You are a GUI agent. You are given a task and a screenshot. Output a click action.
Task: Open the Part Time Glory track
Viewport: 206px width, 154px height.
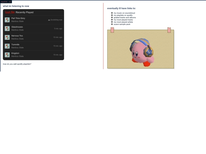click(x=18, y=18)
